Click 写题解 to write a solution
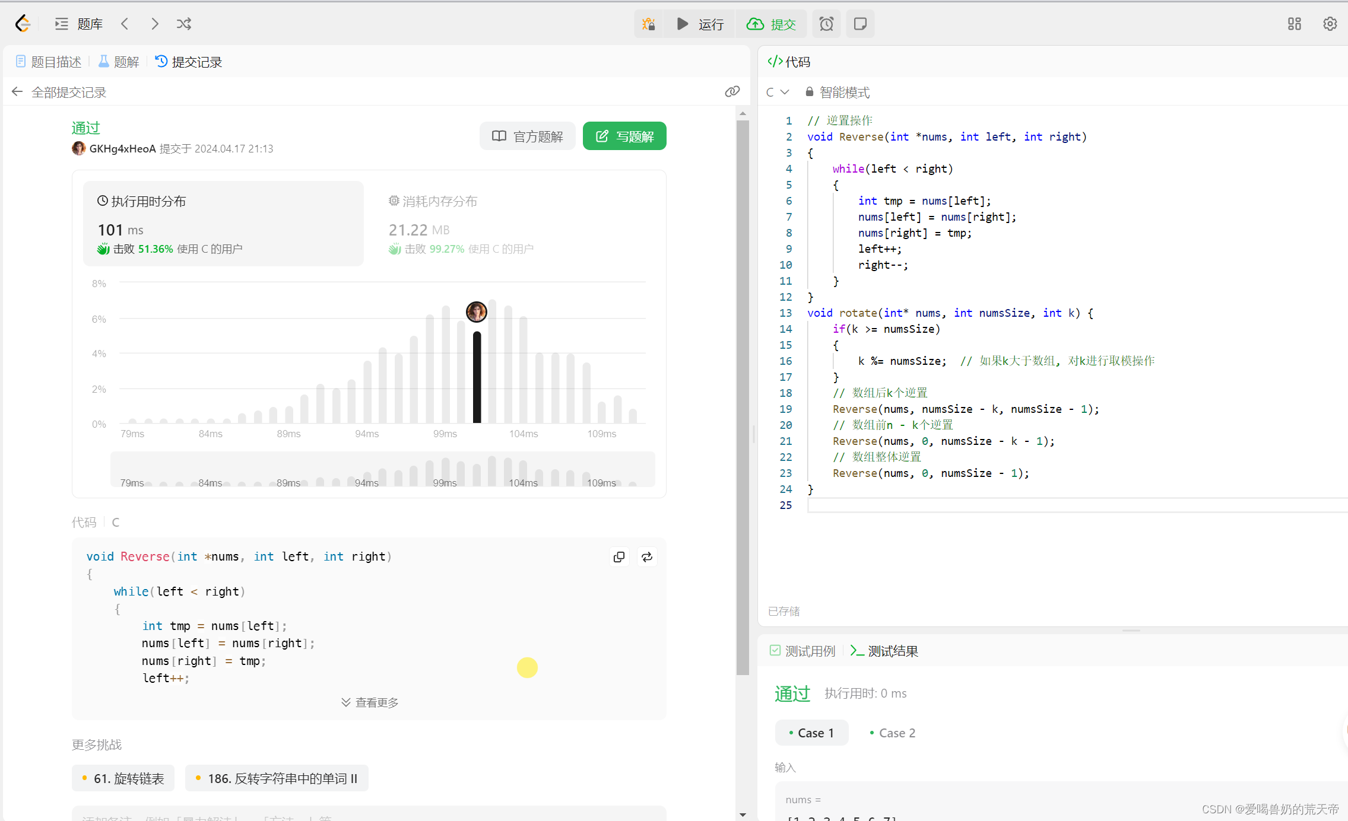Viewport: 1348px width, 821px height. [x=624, y=136]
